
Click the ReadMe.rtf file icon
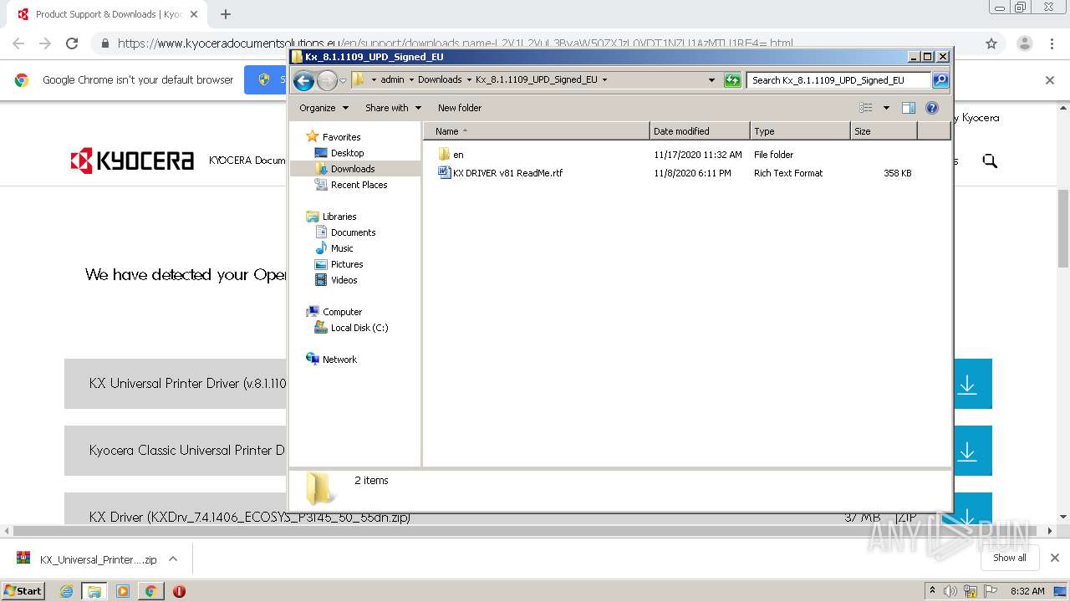click(x=444, y=173)
